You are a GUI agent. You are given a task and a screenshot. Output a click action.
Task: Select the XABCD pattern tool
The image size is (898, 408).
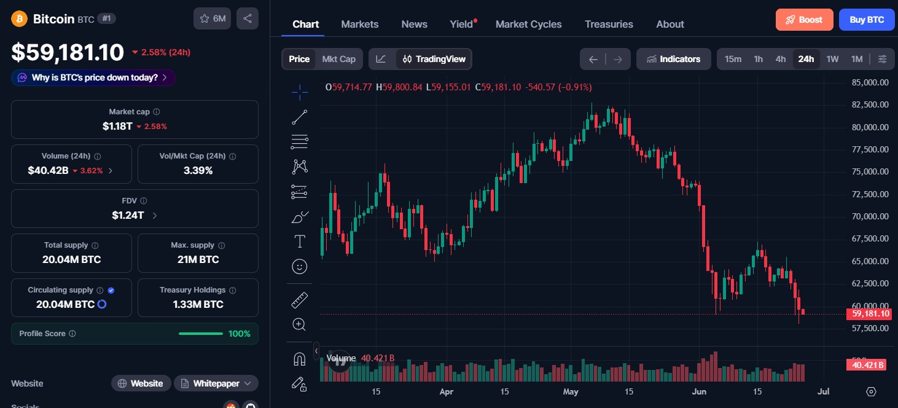point(300,167)
